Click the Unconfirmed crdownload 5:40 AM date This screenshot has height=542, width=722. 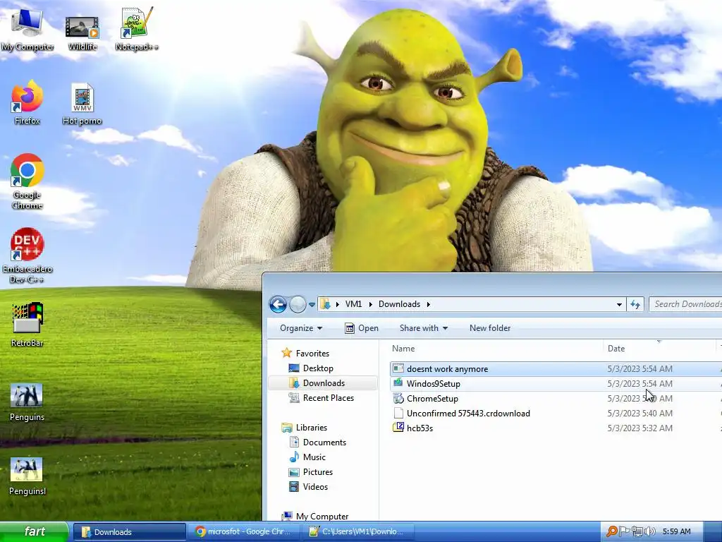click(x=640, y=414)
